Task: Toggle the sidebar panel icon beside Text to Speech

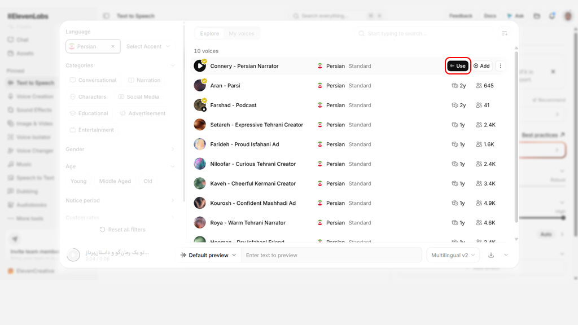Action: click(107, 16)
